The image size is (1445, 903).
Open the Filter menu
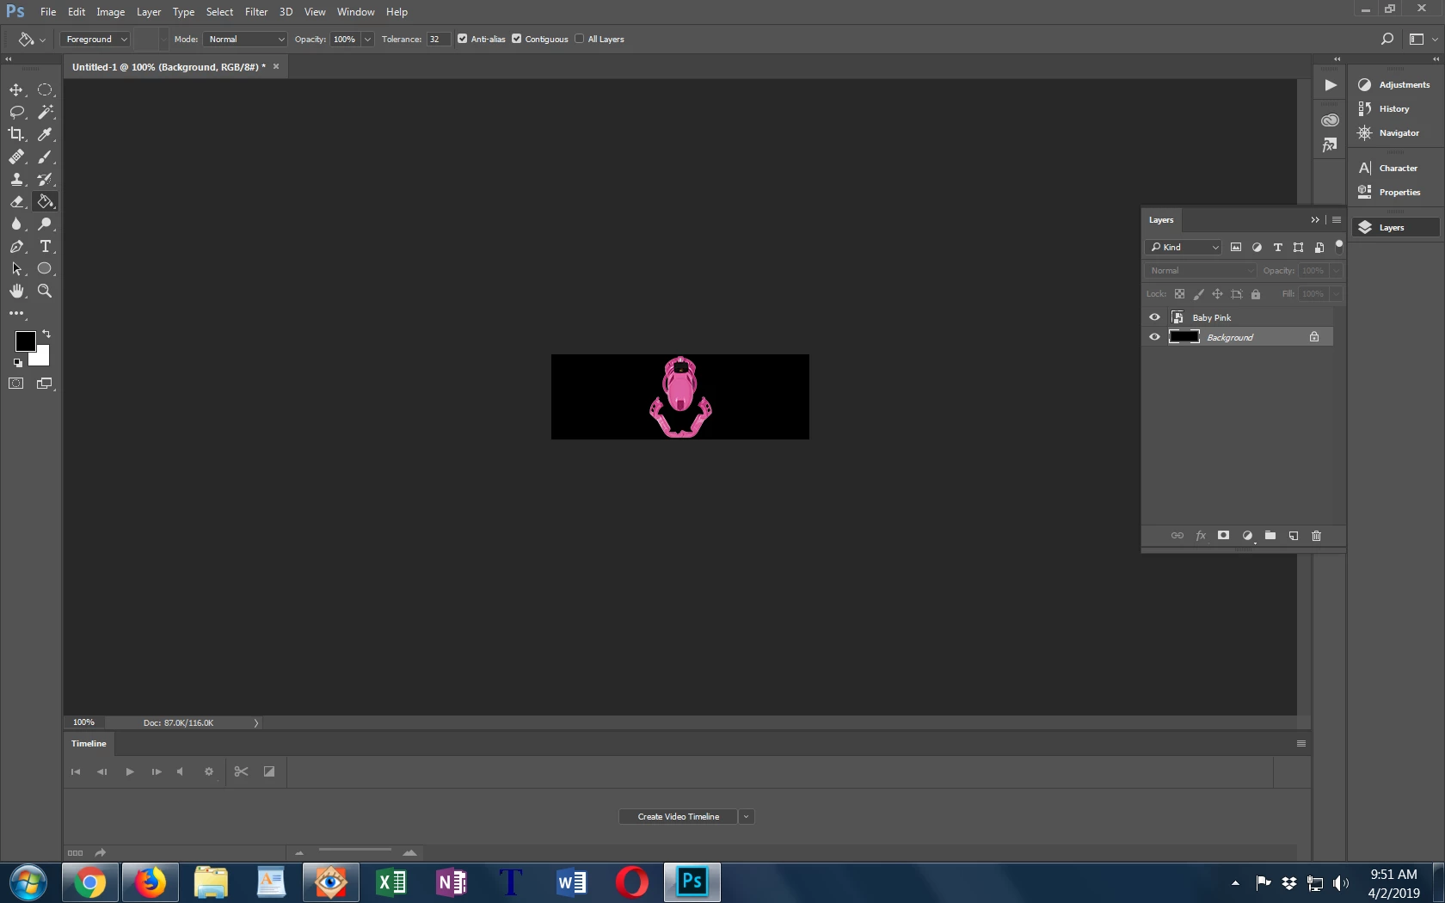click(255, 12)
